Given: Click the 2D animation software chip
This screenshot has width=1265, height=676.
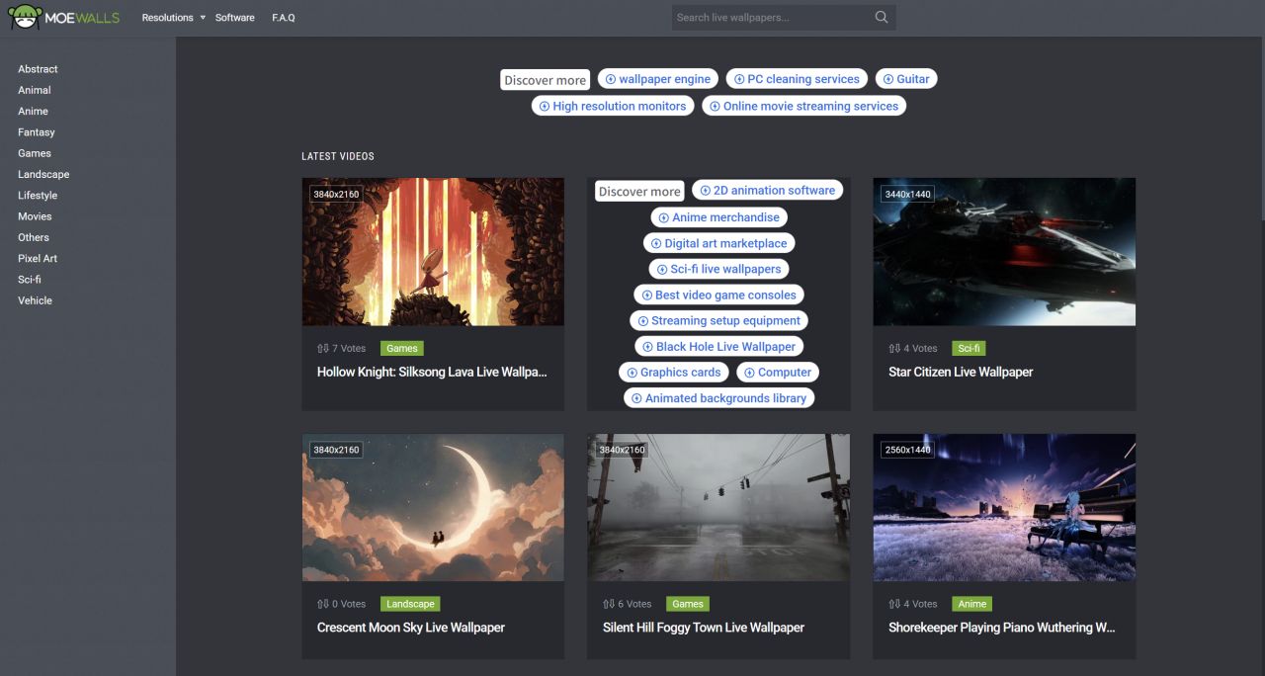Looking at the screenshot, I should point(767,191).
